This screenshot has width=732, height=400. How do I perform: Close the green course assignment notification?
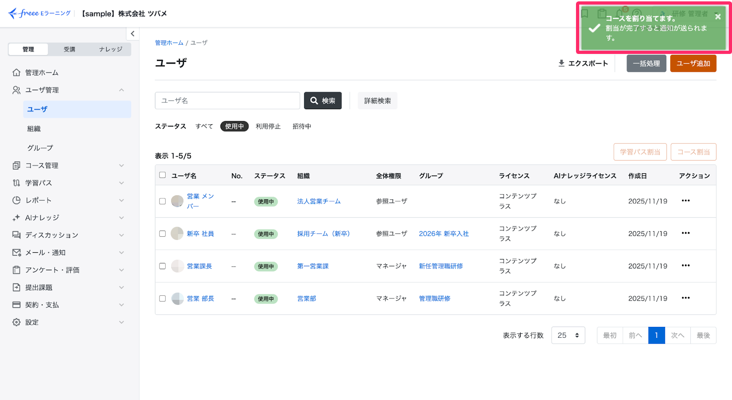tap(718, 16)
